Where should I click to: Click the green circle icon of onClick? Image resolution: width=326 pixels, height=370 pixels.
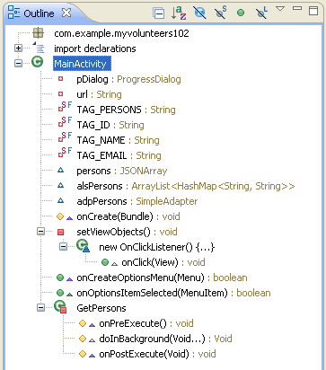click(x=105, y=262)
